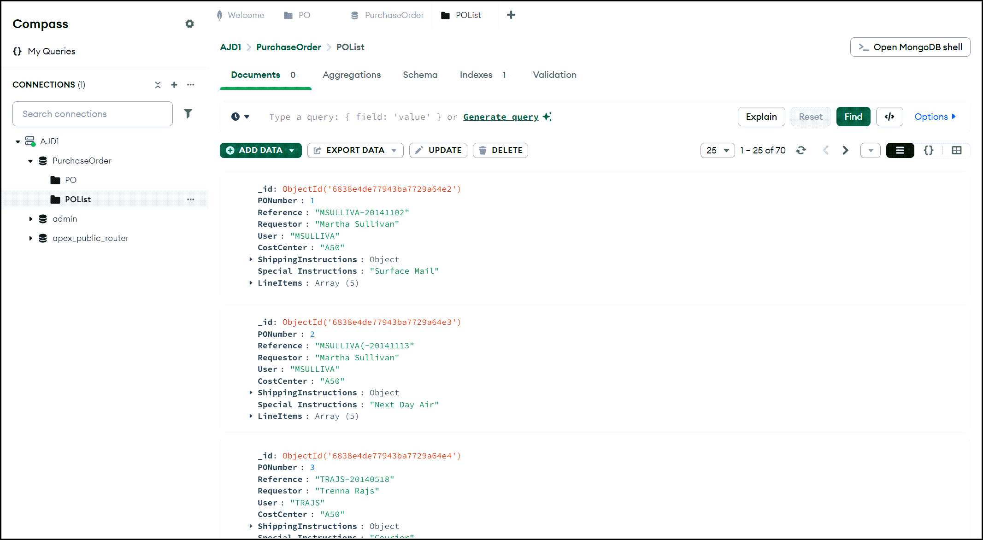The height and width of the screenshot is (540, 983).
Task: Collapse the AJD1 connection tree
Action: pos(18,141)
